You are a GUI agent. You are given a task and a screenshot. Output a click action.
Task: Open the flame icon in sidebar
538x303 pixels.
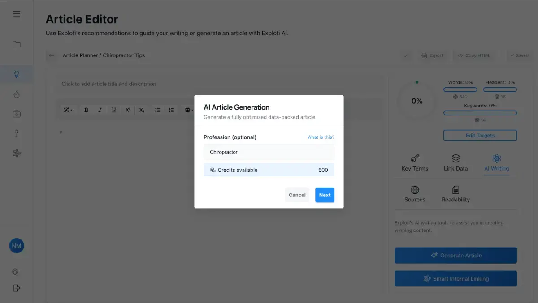(17, 94)
